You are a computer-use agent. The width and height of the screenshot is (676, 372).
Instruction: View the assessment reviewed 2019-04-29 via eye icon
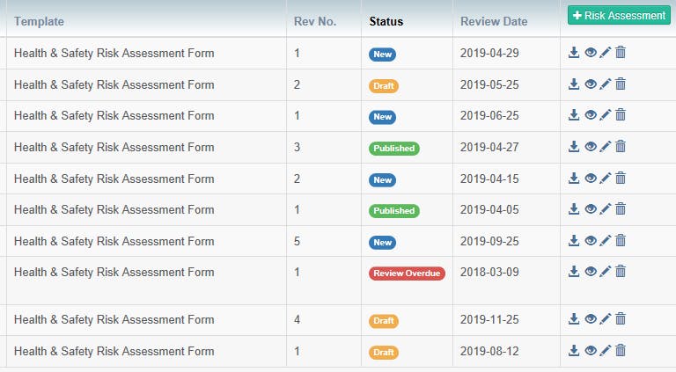pyautogui.click(x=591, y=53)
